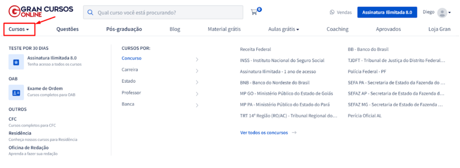Viewport: 460px width, 168px height.
Task: Open BNB Banco do Nordeste do Brasil
Action: pyautogui.click(x=275, y=83)
